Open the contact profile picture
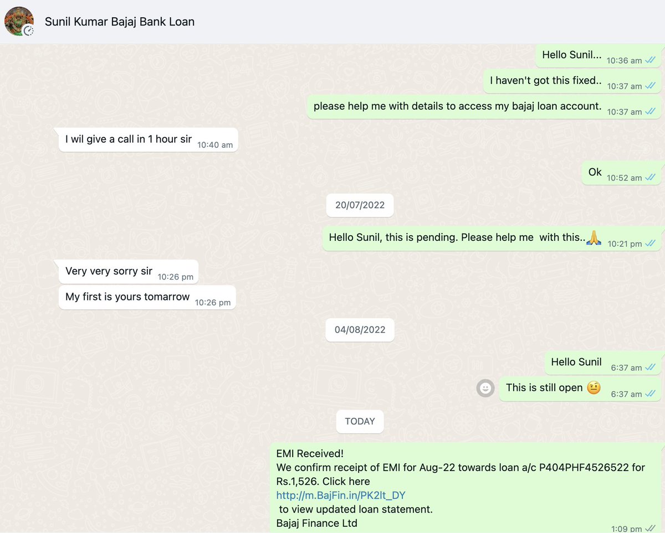The image size is (665, 533). tap(18, 22)
